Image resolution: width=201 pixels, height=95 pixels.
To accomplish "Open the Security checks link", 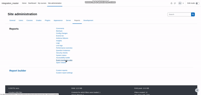I will tap(62, 53).
